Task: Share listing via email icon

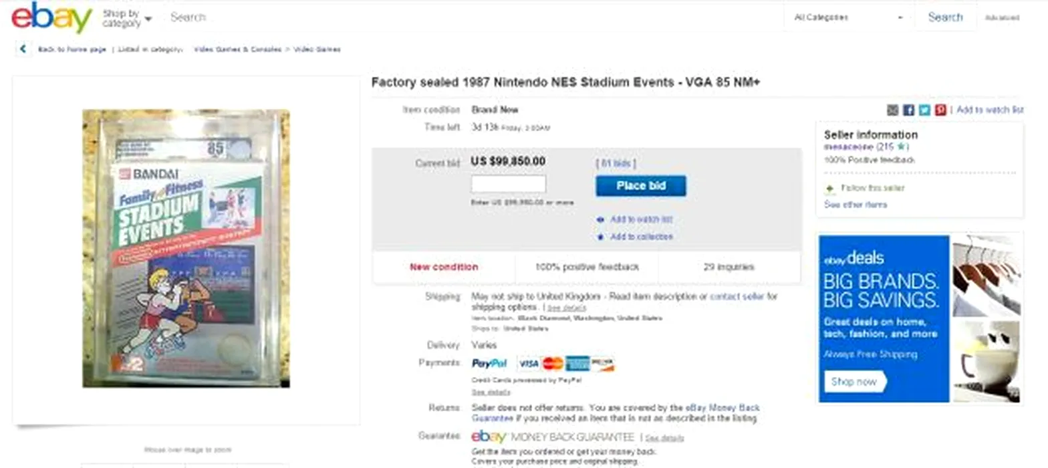Action: [x=892, y=110]
